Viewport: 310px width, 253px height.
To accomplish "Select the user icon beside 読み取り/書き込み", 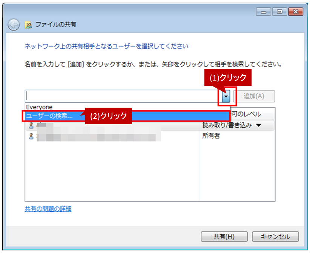I will point(31,125).
